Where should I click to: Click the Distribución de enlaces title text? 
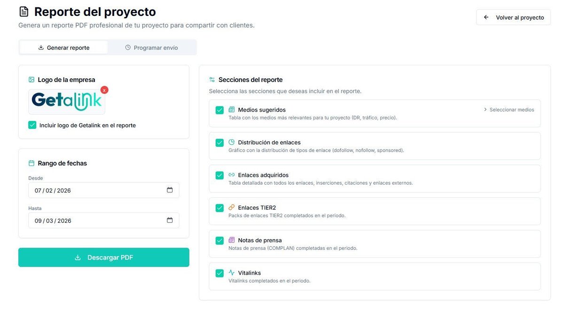269,143
